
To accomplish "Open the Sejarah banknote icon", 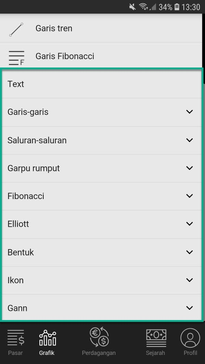I will pos(156,338).
